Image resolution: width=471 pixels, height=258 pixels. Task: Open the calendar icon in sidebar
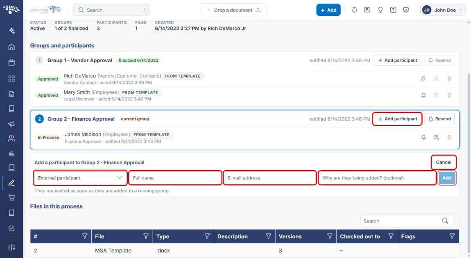coord(11,63)
